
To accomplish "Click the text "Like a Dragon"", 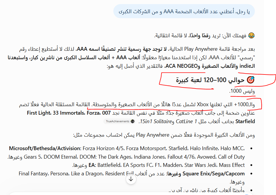I will coord(86,174).
